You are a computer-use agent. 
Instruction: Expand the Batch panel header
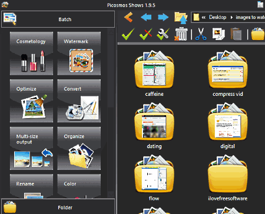pyautogui.click(x=58, y=19)
